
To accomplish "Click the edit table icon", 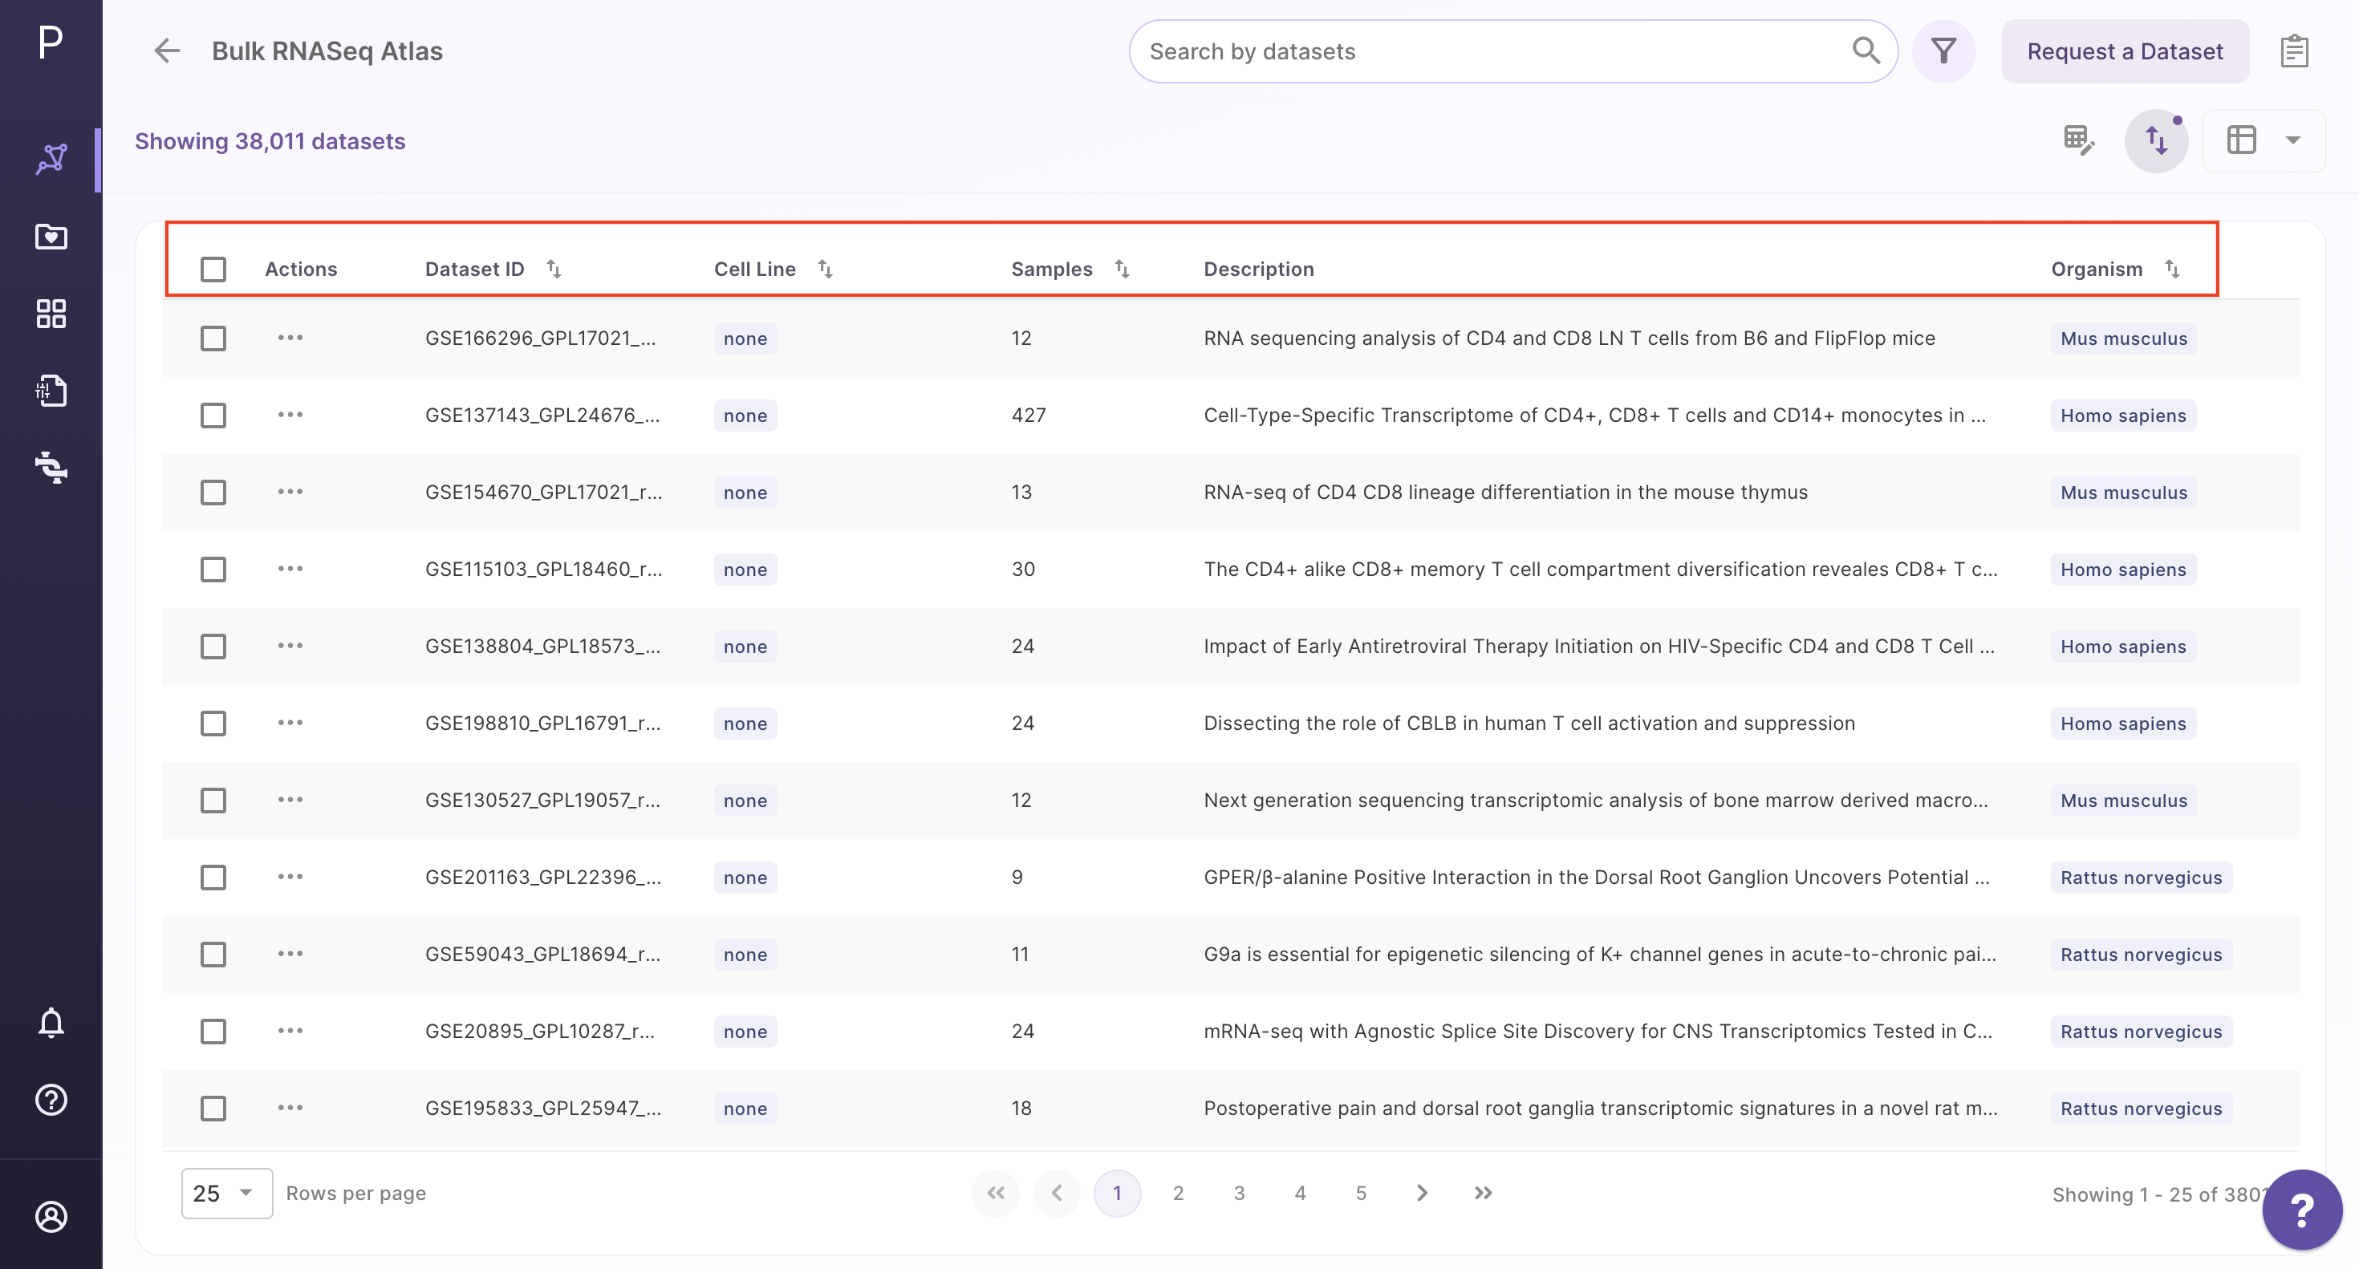I will 2079,140.
